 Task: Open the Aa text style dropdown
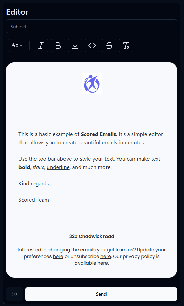[x=17, y=45]
